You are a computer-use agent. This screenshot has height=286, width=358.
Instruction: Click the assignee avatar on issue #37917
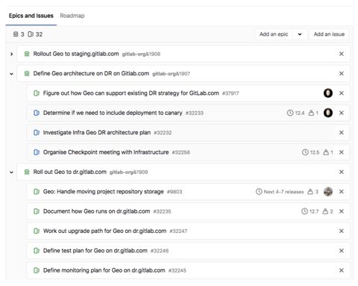click(328, 93)
